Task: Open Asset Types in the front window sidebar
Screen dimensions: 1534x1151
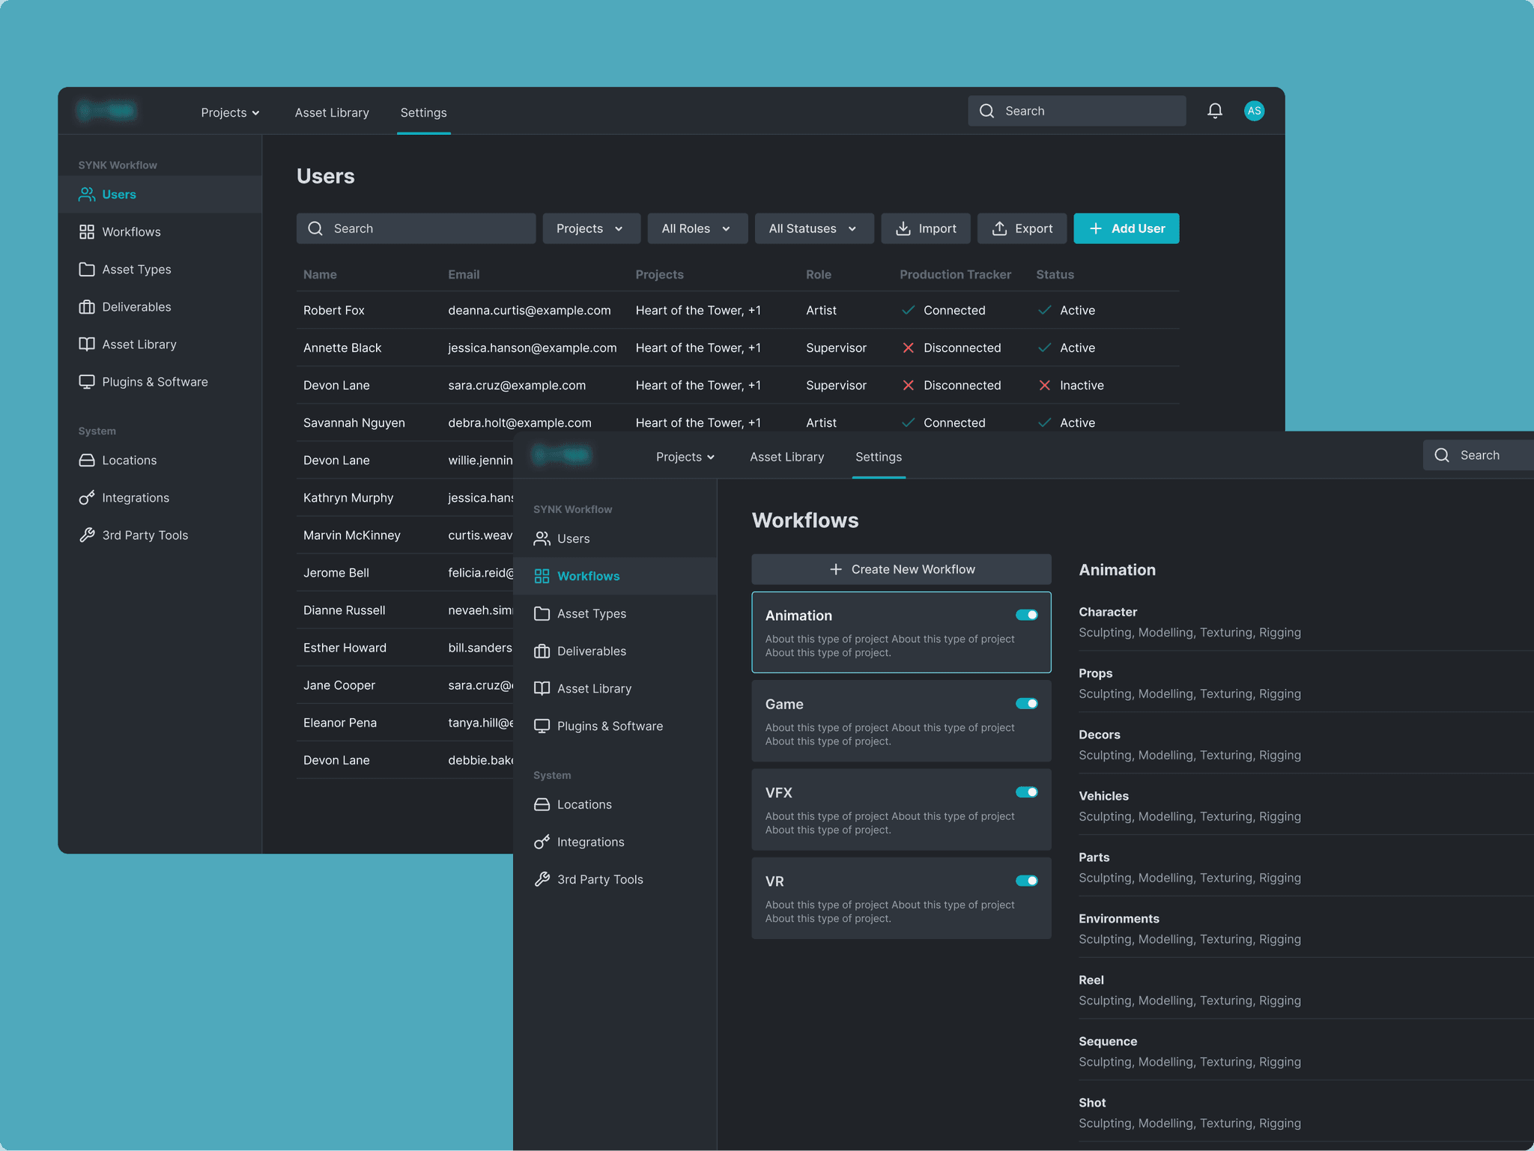Action: tap(591, 613)
